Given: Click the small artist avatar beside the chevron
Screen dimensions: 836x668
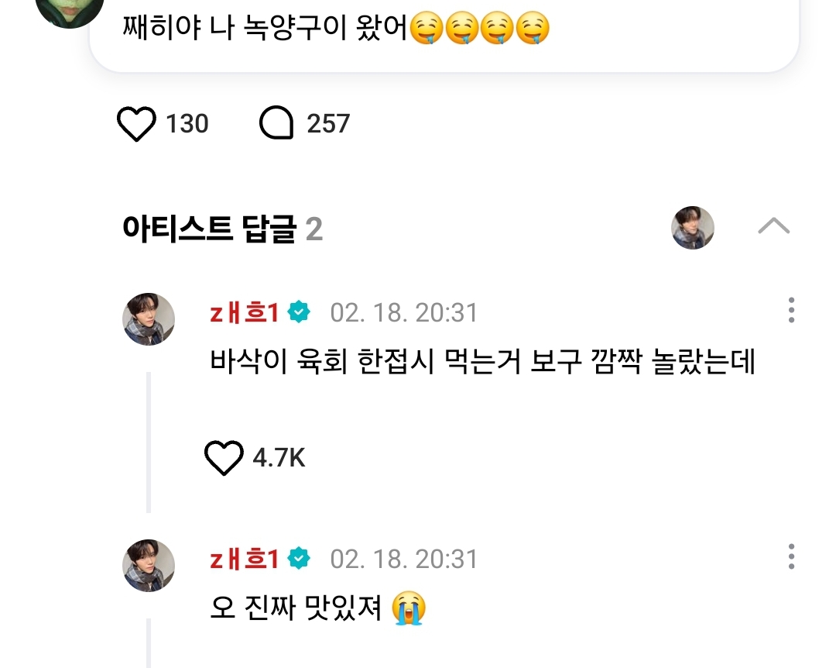Looking at the screenshot, I should (x=692, y=228).
